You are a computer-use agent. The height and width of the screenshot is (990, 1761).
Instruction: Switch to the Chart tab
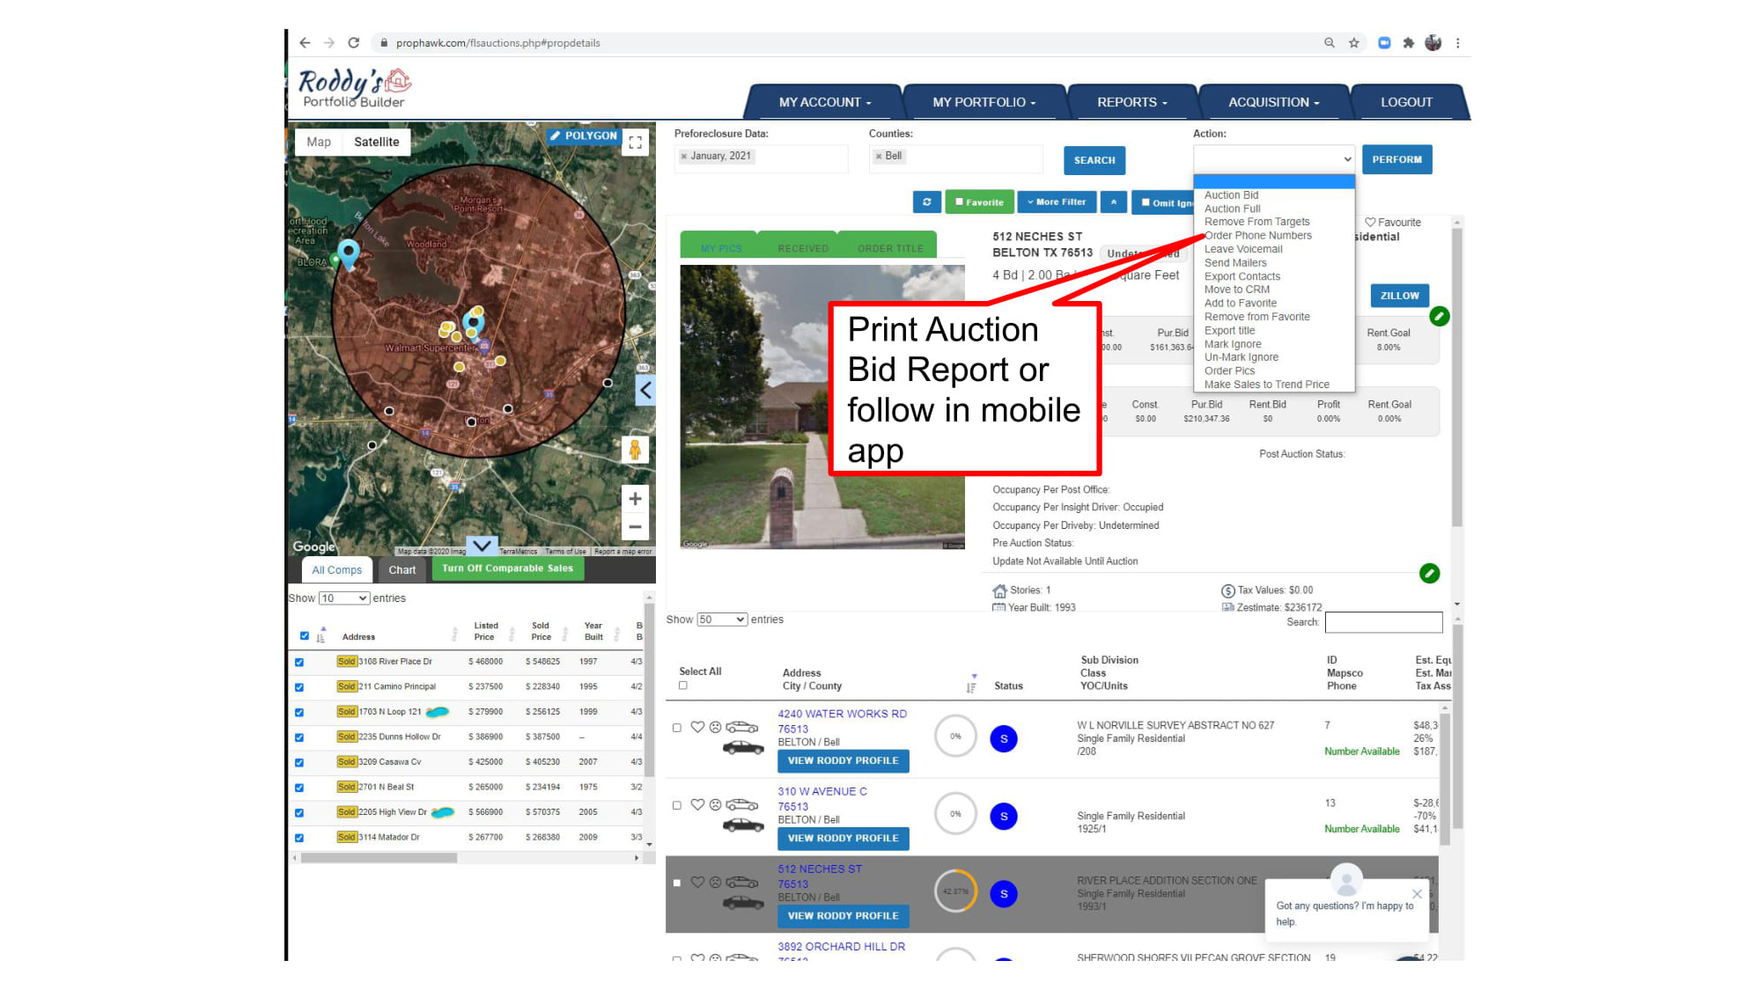point(402,570)
